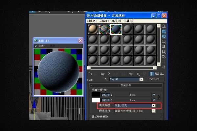
Task: Pick material with the eyedropper icon
Action: [106, 79]
